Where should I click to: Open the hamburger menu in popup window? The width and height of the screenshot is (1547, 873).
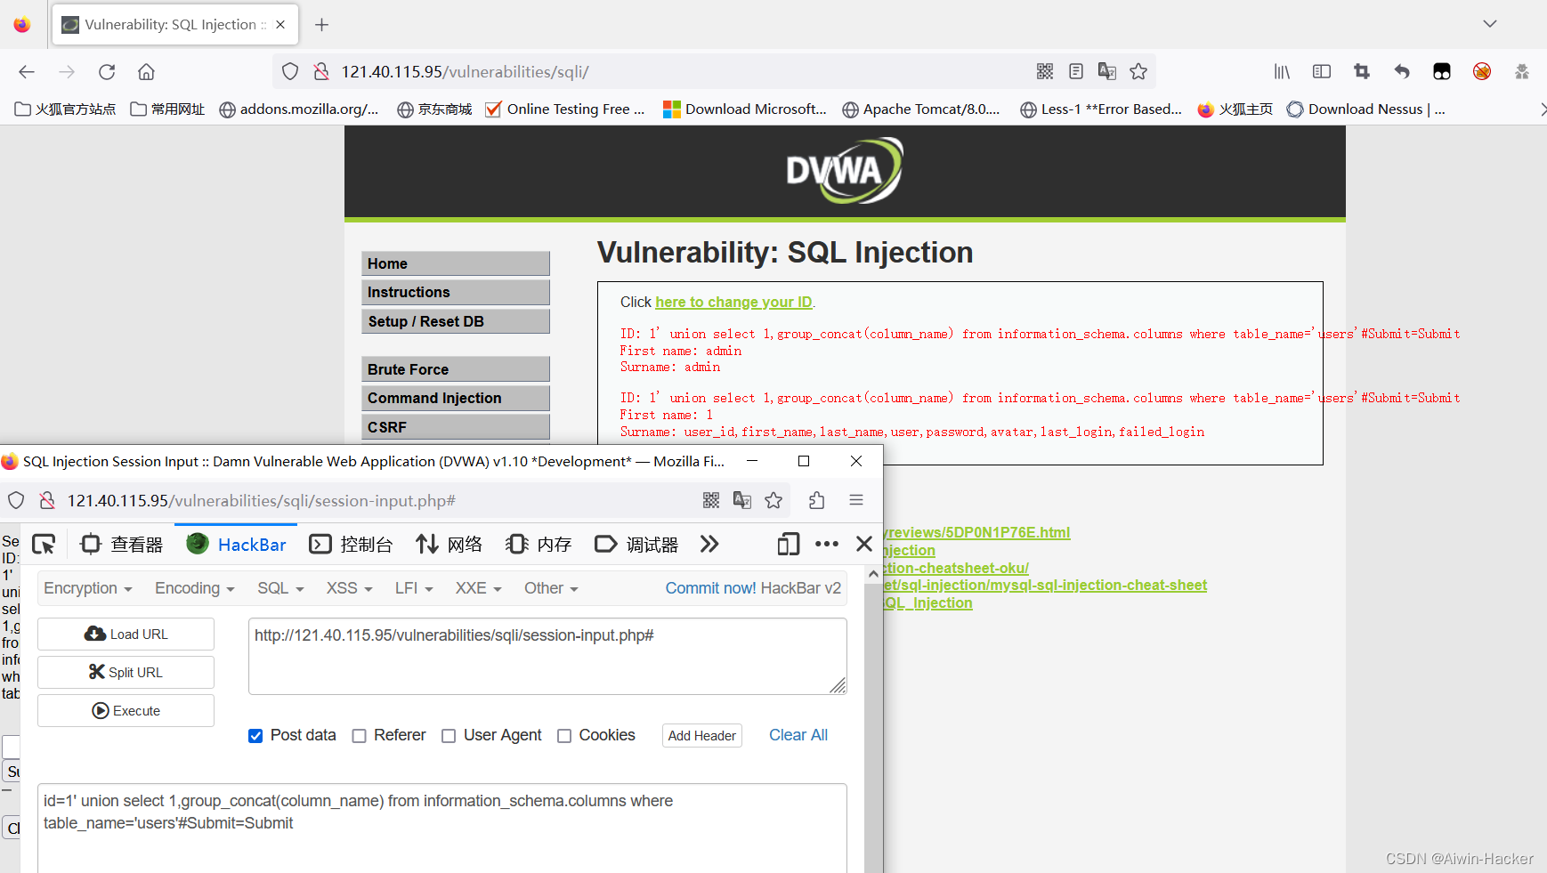[x=856, y=500]
